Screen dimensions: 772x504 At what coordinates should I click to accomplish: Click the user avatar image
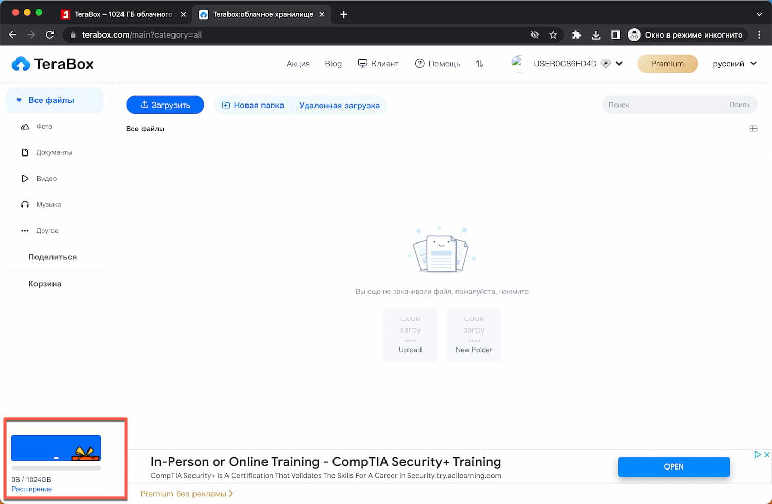[517, 63]
